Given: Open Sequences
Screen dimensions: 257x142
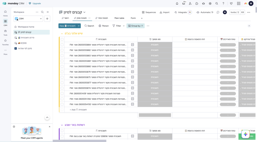Looking at the screenshot, I should click(149, 12).
